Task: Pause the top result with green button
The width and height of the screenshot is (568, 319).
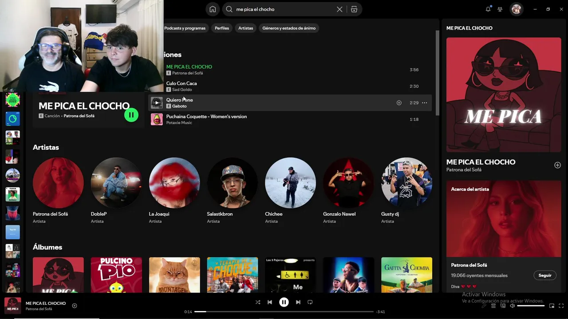Action: [131, 115]
